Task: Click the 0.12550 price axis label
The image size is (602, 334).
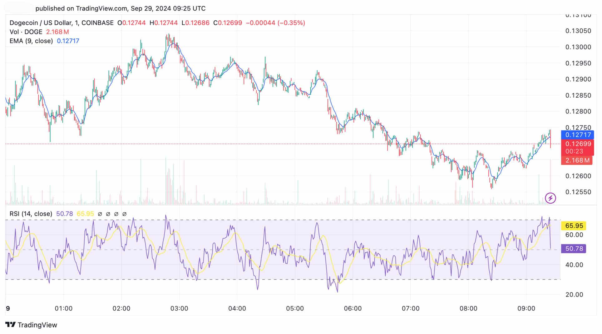Action: [578, 192]
